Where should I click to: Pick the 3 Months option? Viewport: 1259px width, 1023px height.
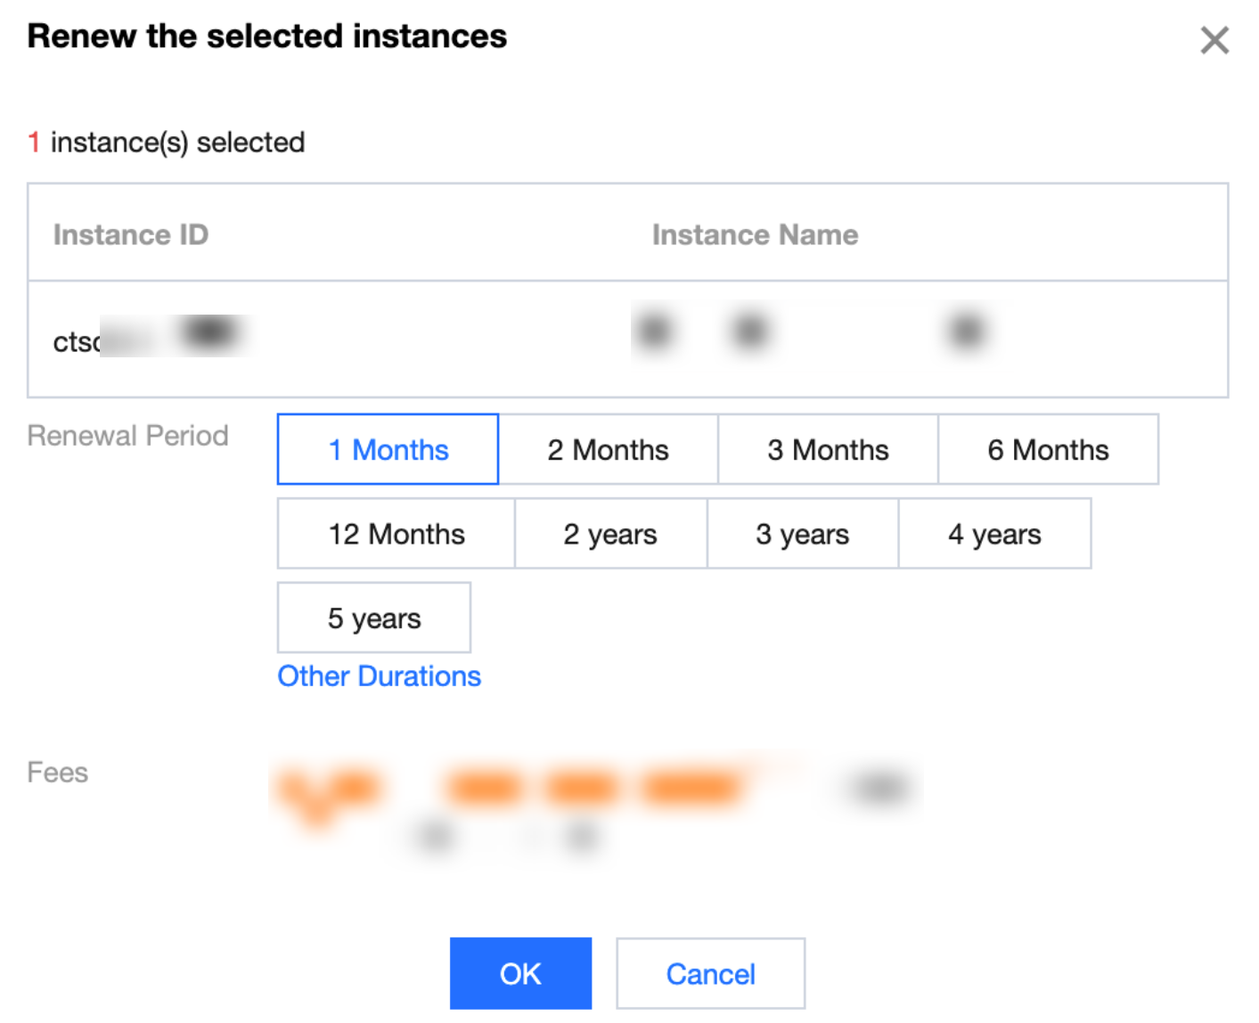click(x=828, y=450)
